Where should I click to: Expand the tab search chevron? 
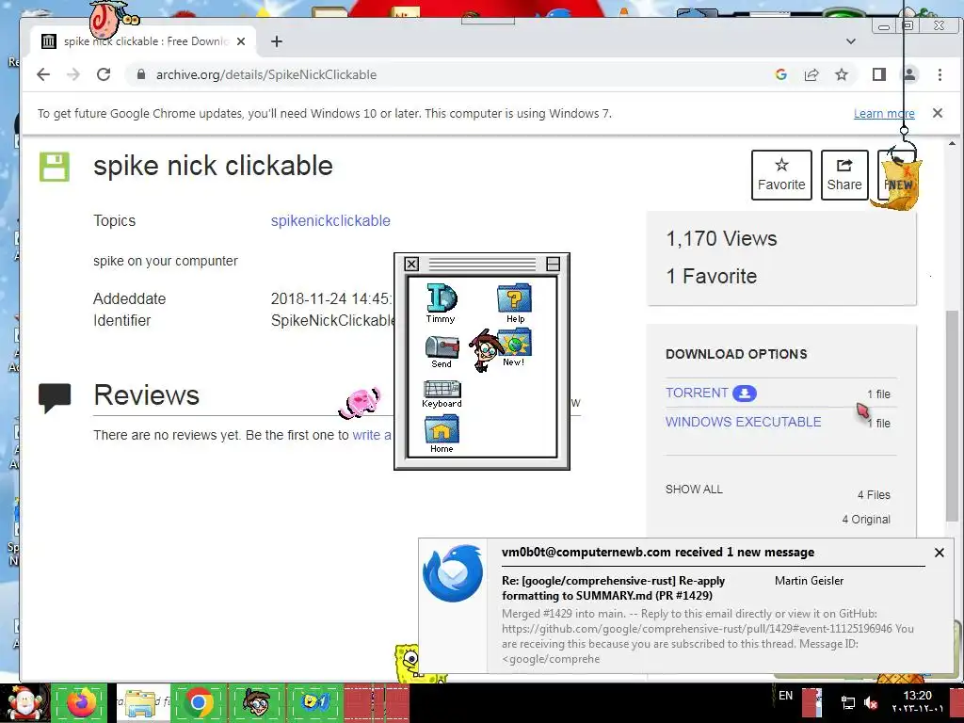pos(851,41)
